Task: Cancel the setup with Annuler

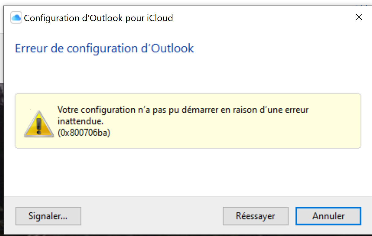Action: tap(328, 216)
